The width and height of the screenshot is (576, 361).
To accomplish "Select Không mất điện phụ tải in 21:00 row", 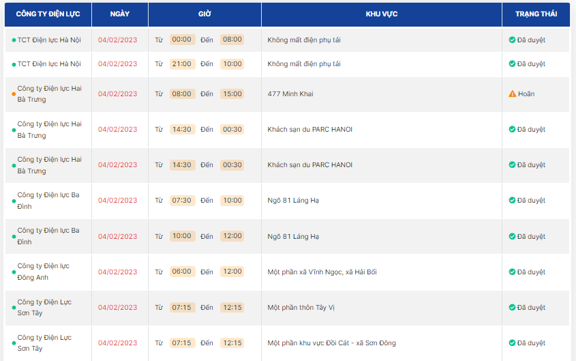I will pos(304,63).
